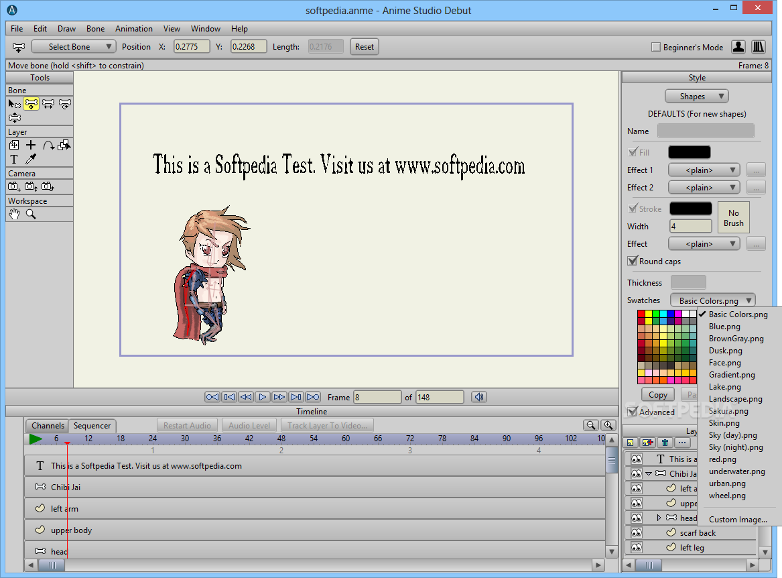This screenshot has height=578, width=782.
Task: Choose Custom Image... swatch option
Action: click(x=738, y=520)
